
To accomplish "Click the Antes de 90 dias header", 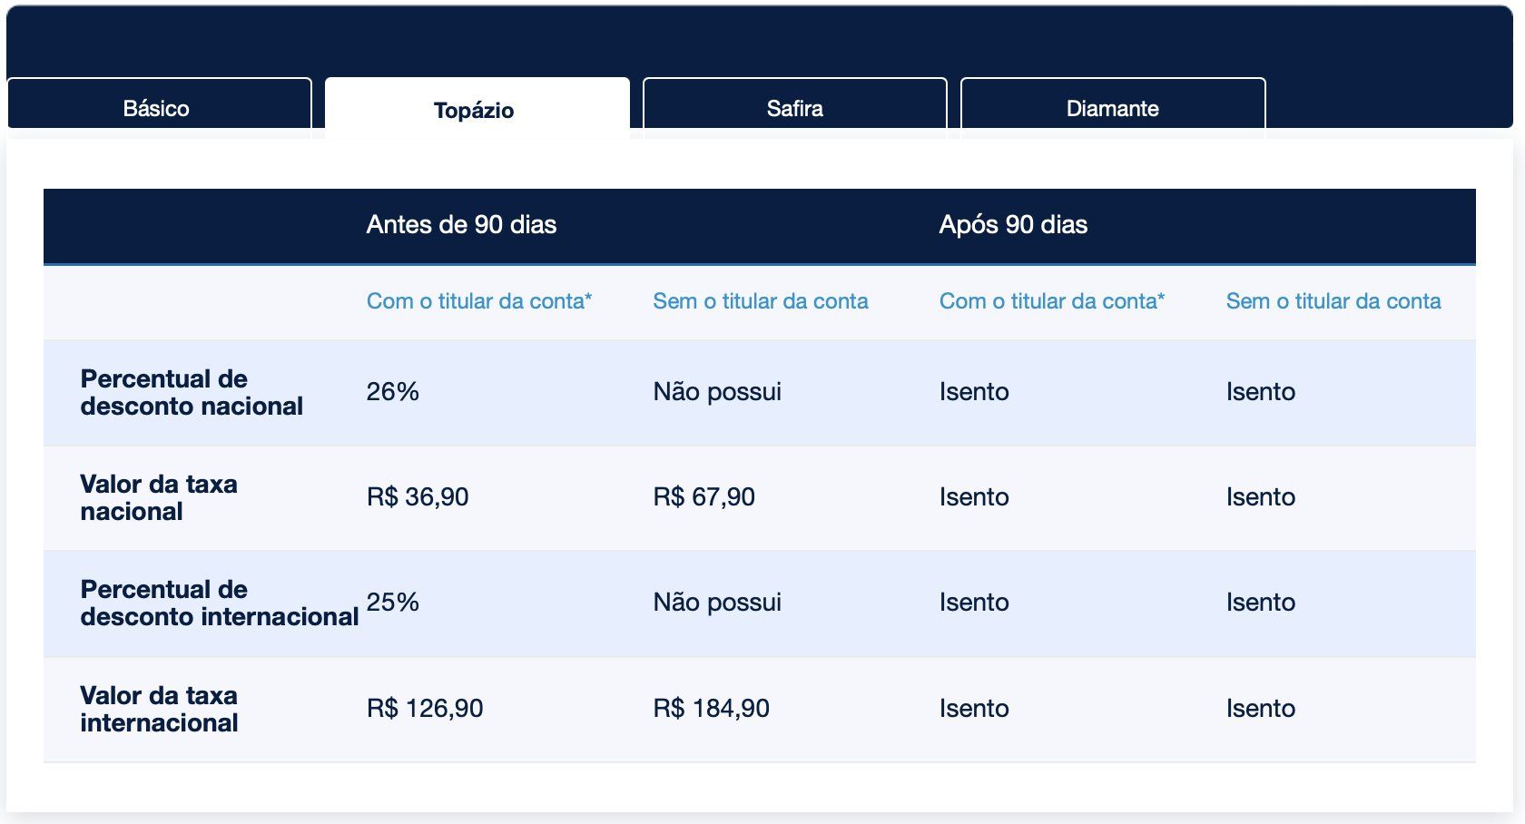I will tap(461, 225).
